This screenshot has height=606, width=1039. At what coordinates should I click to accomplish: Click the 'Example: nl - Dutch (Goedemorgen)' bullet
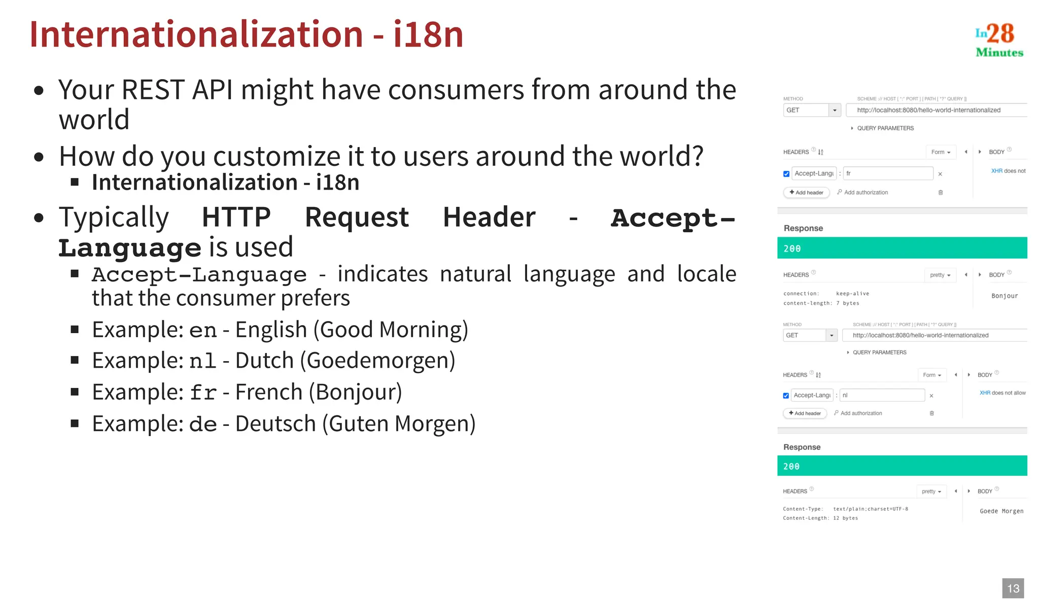[x=273, y=361]
